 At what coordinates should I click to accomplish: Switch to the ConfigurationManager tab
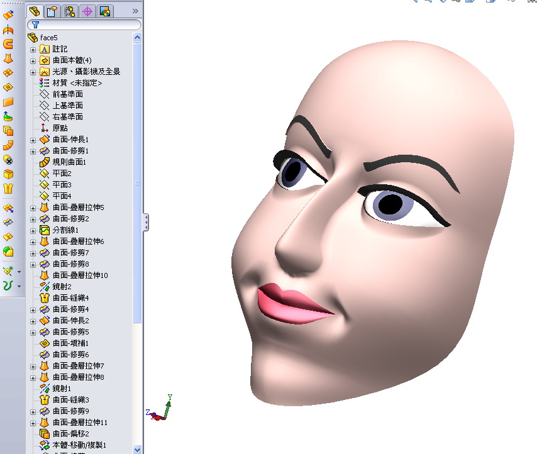point(70,10)
